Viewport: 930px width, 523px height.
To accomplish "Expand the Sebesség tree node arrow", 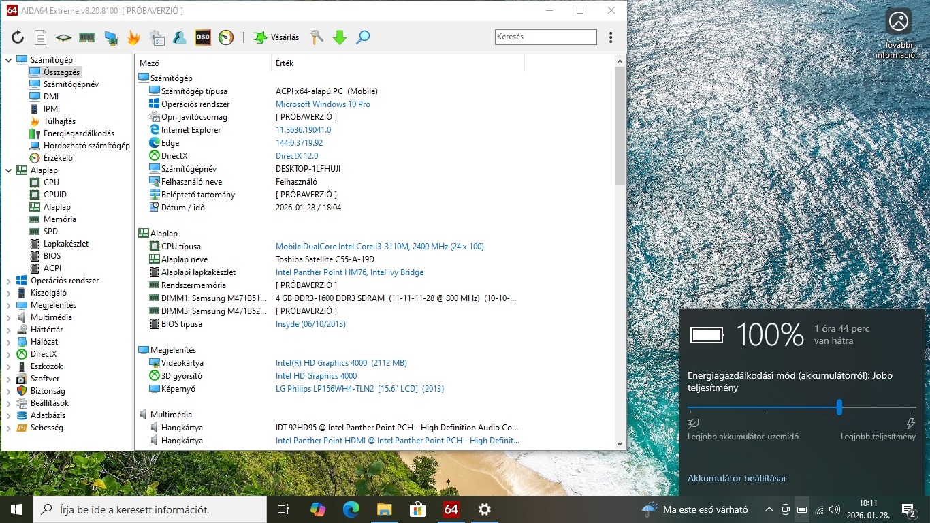I will 9,428.
